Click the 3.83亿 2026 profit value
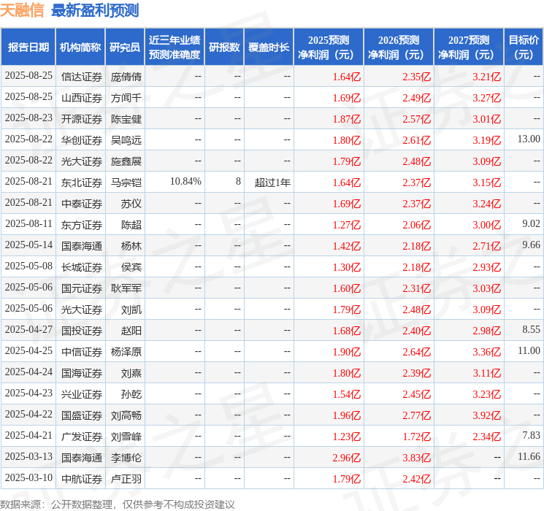 pyautogui.click(x=417, y=458)
